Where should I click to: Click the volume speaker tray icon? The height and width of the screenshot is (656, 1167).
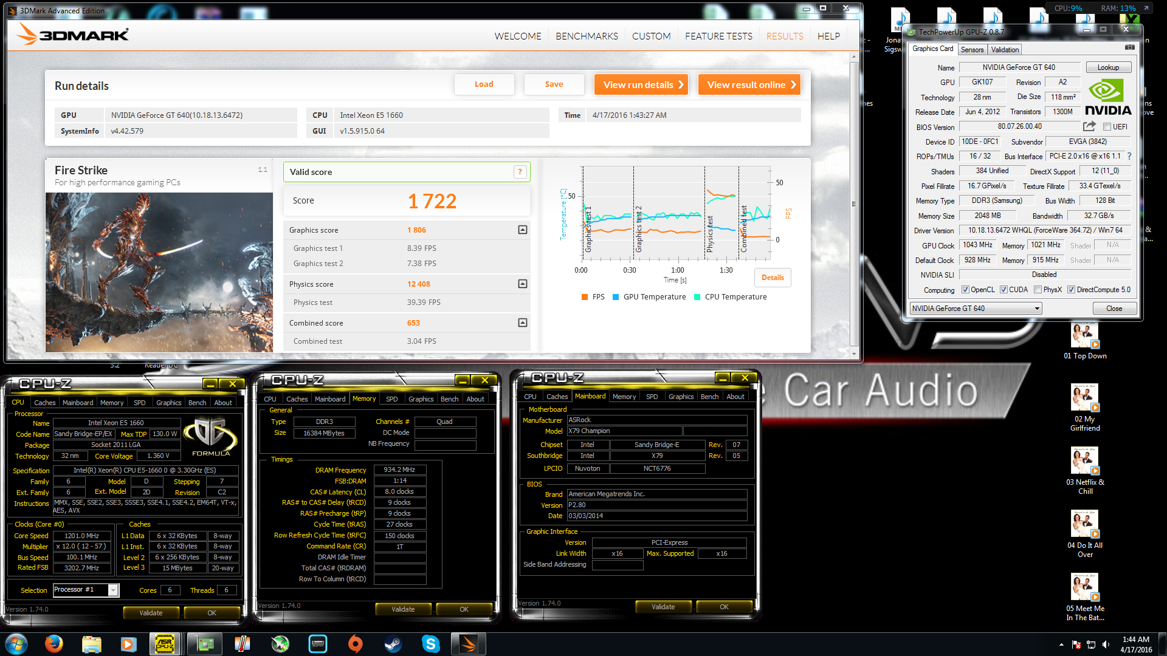click(1106, 644)
